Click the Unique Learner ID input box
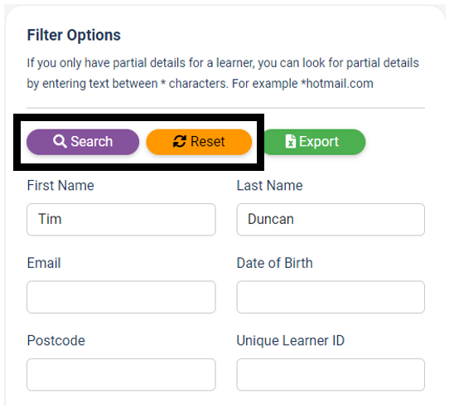 click(331, 374)
